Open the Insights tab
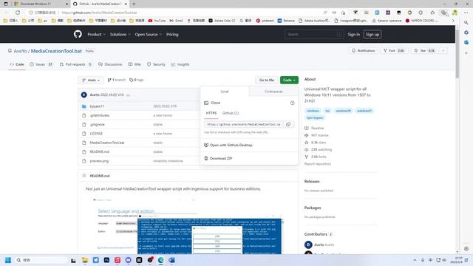473x266 pixels. pos(180,64)
